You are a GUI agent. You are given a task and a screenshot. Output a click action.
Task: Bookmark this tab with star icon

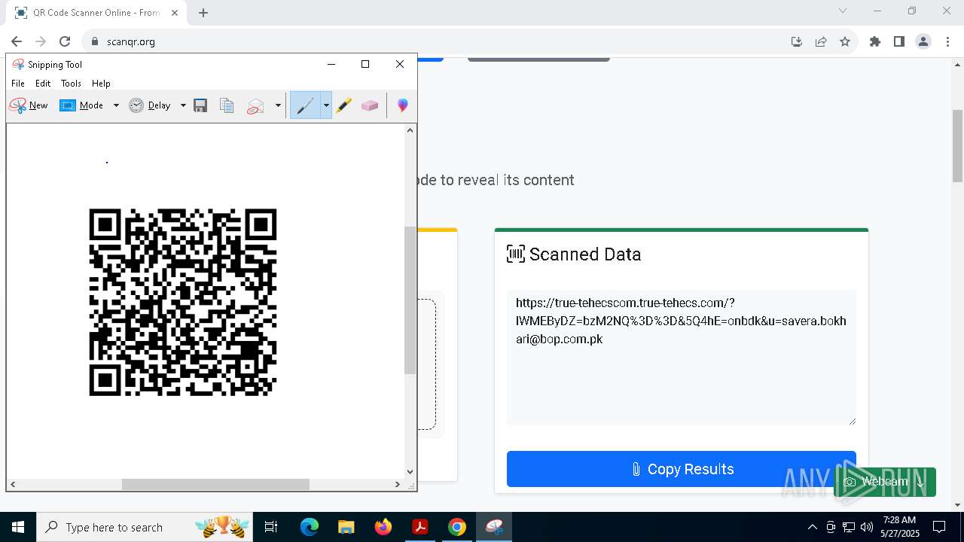pyautogui.click(x=845, y=41)
